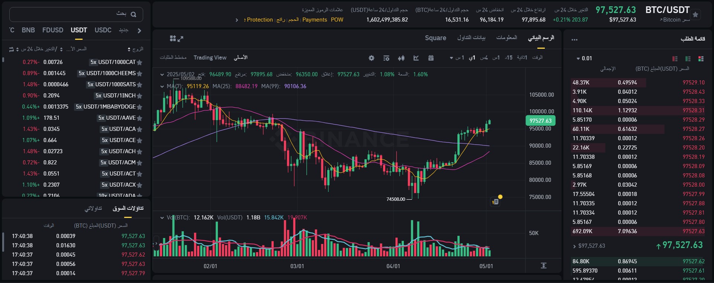The height and width of the screenshot is (283, 714).
Task: Click the POW tag link
Action: pos(337,20)
